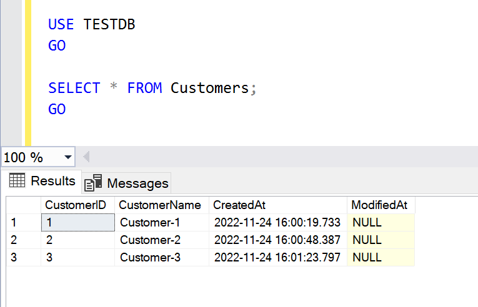Image resolution: width=478 pixels, height=307 pixels.
Task: Click the select-all corner cell of grid
Action: (x=22, y=205)
